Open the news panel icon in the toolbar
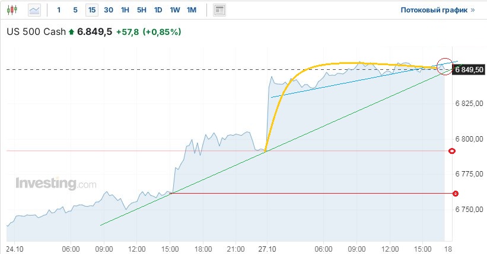This screenshot has width=487, height=254. (x=219, y=10)
